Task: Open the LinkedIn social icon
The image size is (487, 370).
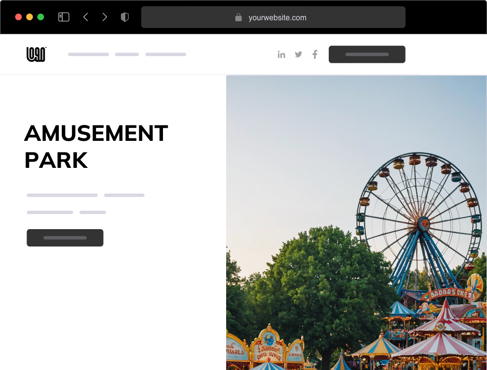Action: pos(282,55)
